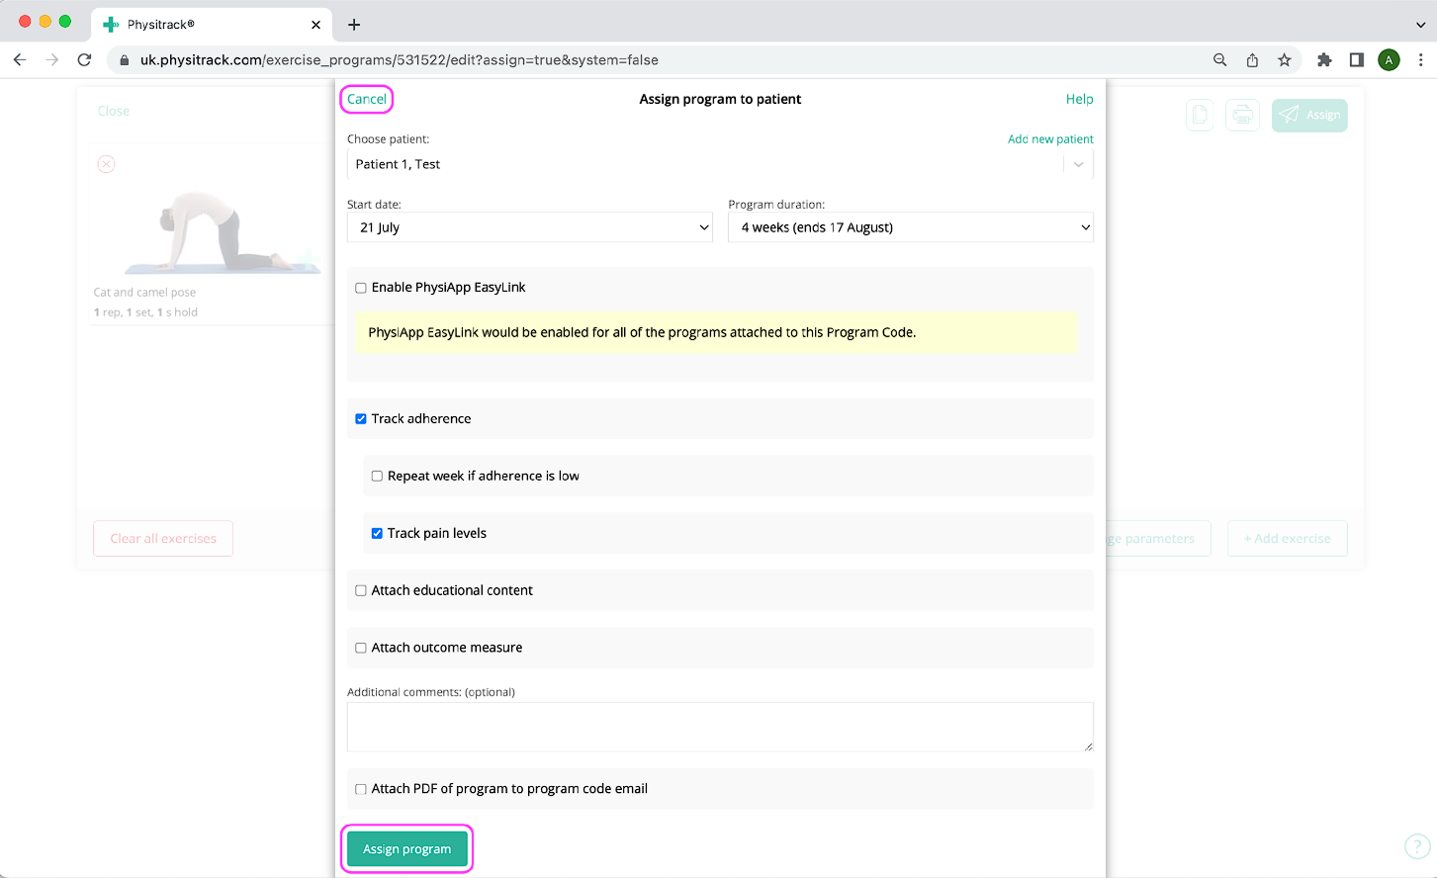
Task: Click the Add exercise button
Action: pos(1287,538)
